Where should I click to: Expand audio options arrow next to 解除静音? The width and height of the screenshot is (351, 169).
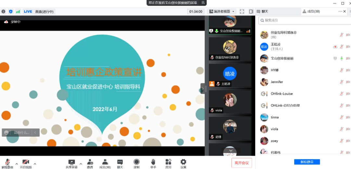click(17, 163)
